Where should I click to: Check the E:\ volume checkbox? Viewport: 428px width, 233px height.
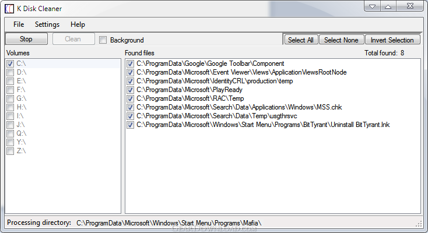tap(10, 82)
